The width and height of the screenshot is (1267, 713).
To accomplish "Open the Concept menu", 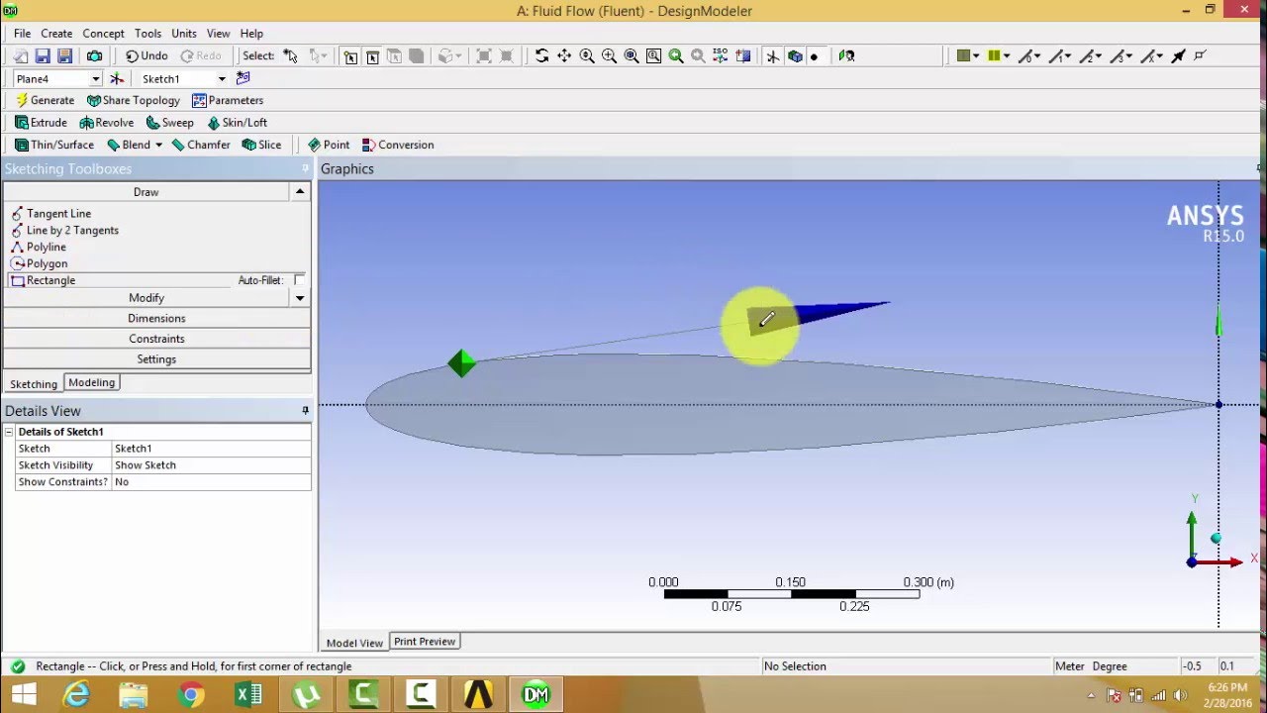I will click(x=103, y=34).
